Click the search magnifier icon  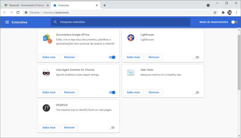pos(55,22)
